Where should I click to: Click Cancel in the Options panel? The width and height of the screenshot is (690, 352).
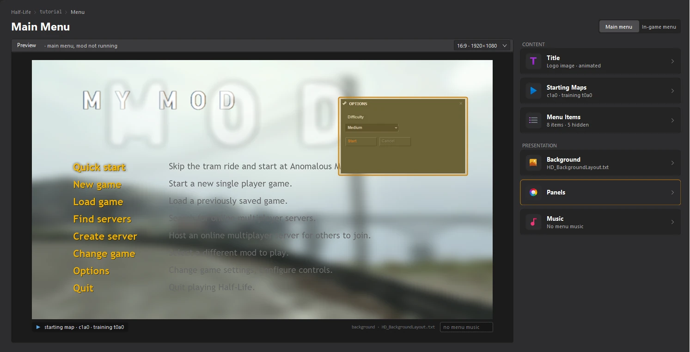click(x=395, y=141)
